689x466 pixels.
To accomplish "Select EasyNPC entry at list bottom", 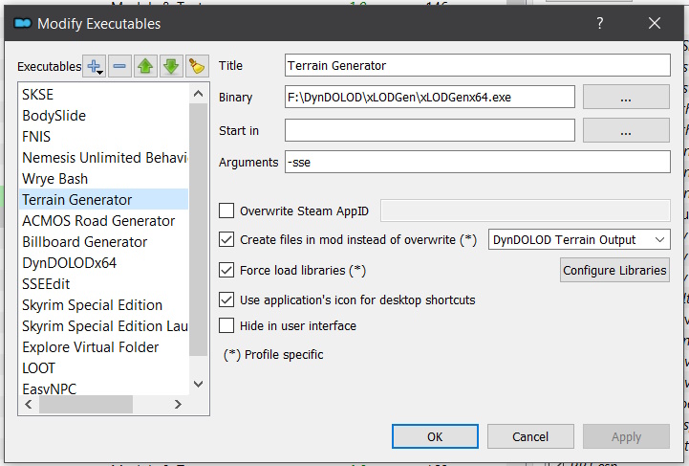I will (x=104, y=388).
